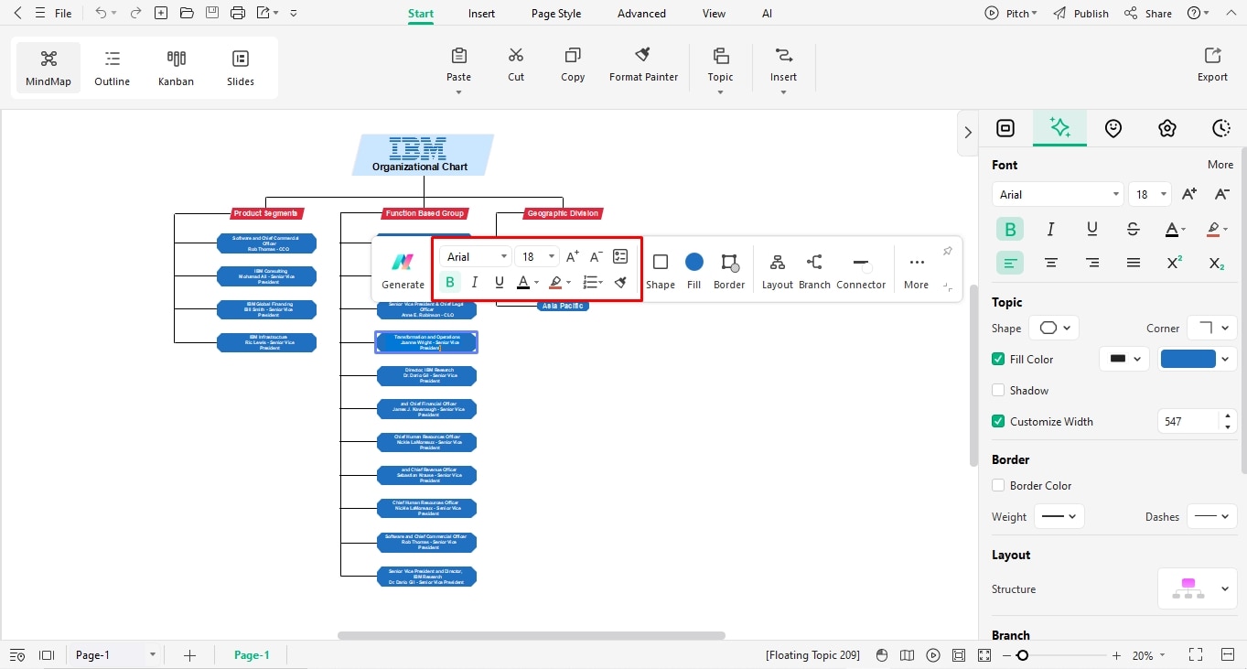The height and width of the screenshot is (669, 1247).
Task: Toggle Customize Width checkbox
Action: click(x=998, y=422)
